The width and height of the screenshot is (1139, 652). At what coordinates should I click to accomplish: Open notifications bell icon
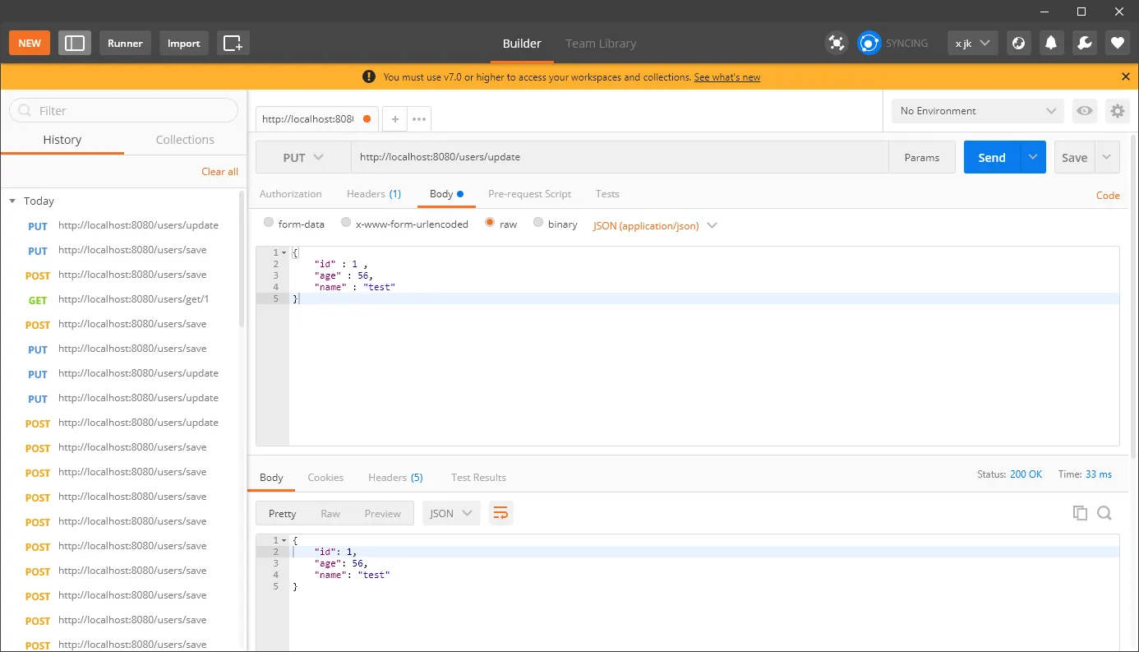pos(1051,43)
